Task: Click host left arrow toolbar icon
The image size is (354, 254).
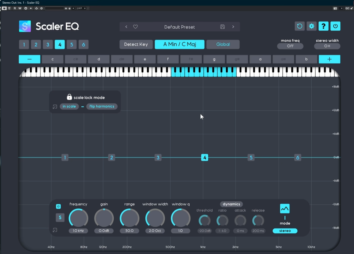Action: tap(31, 8)
